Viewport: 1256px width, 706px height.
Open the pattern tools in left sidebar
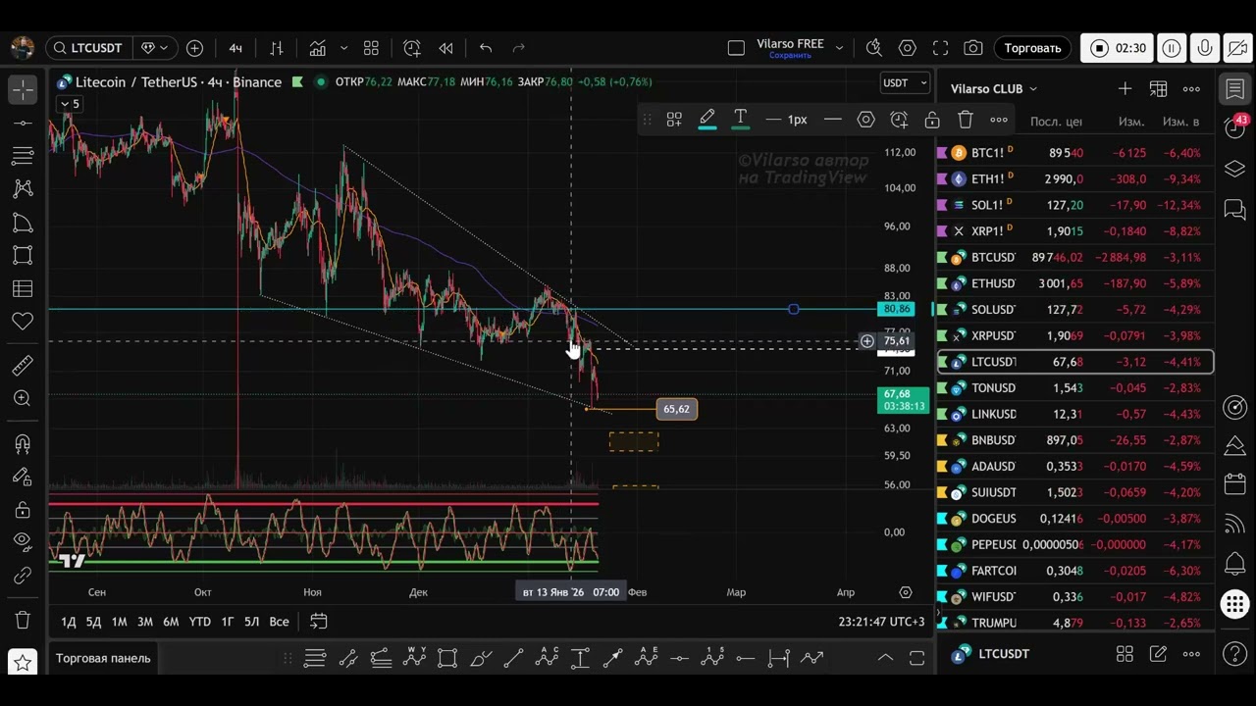(x=23, y=188)
